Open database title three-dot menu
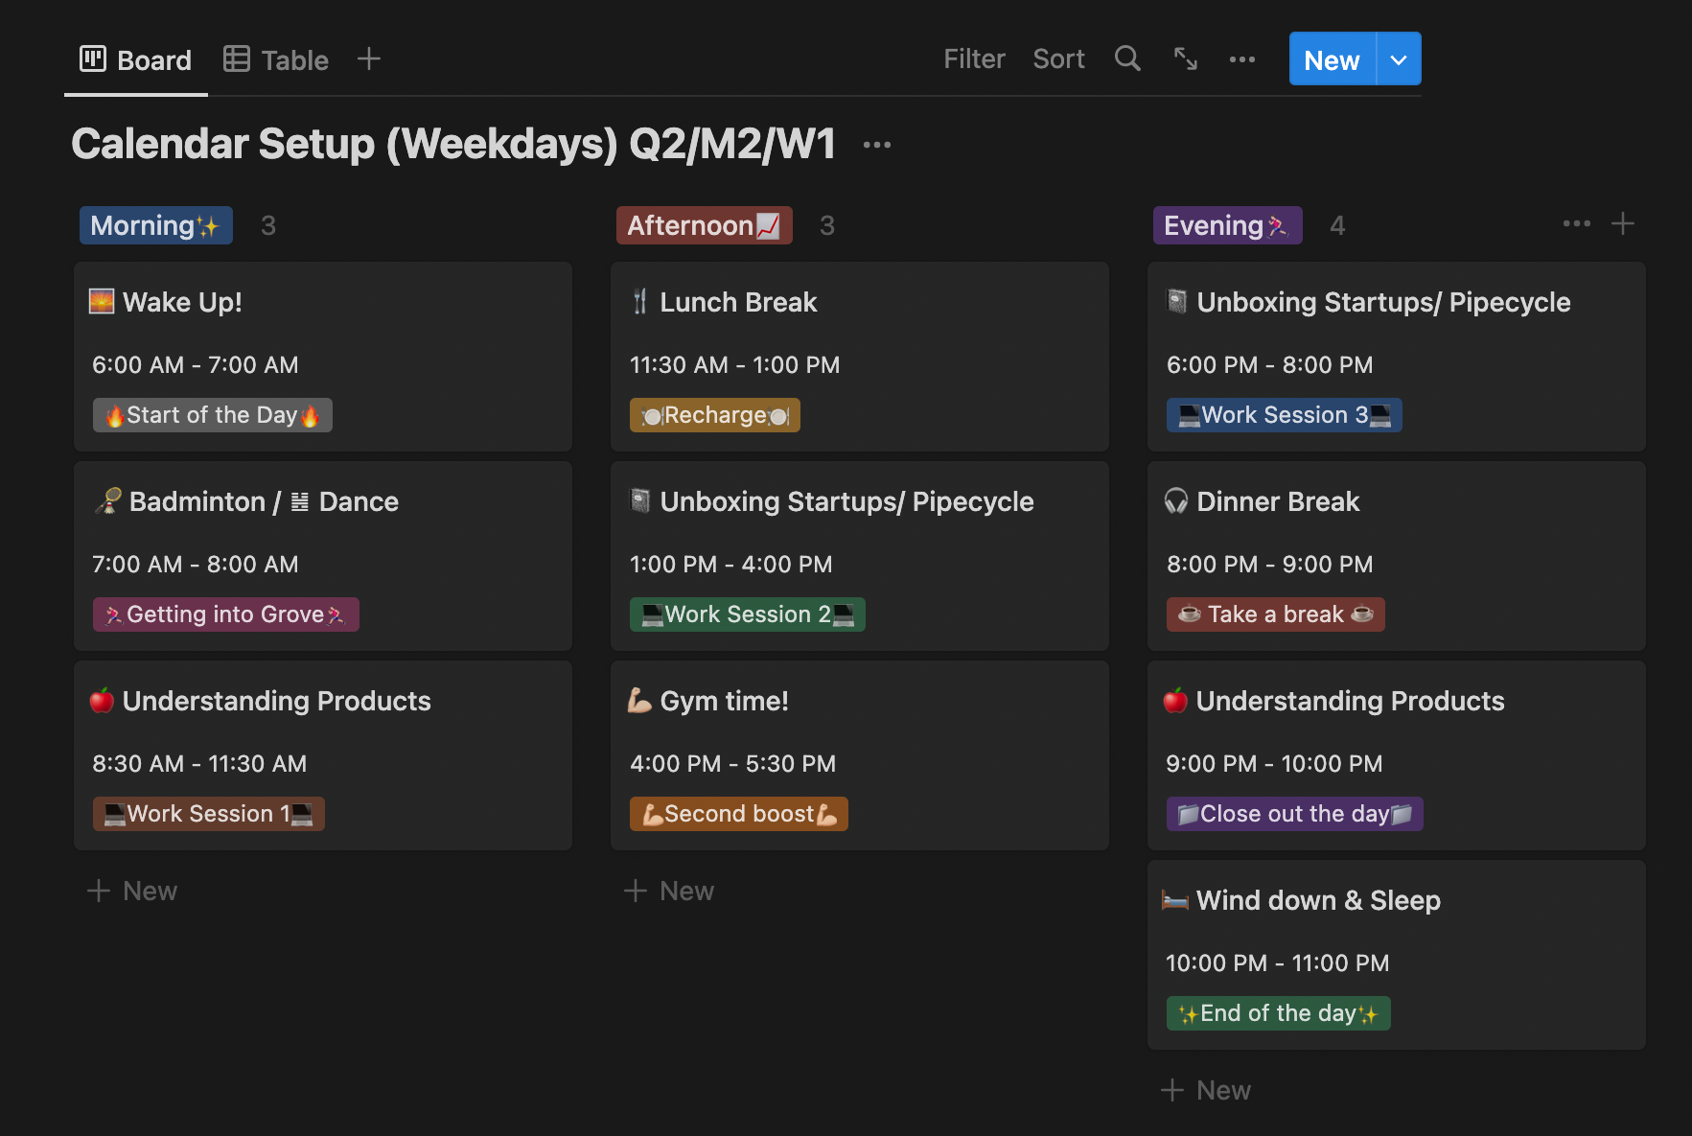 [x=877, y=145]
